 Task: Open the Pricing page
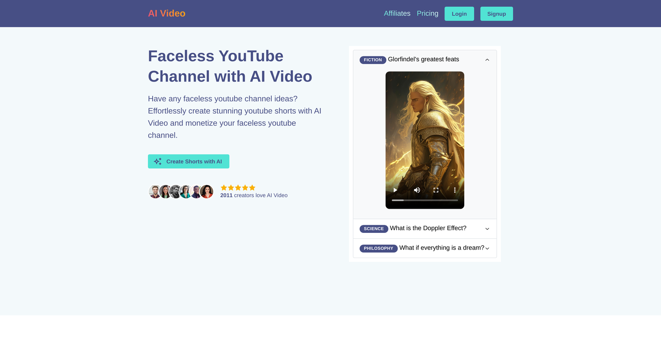click(x=427, y=13)
